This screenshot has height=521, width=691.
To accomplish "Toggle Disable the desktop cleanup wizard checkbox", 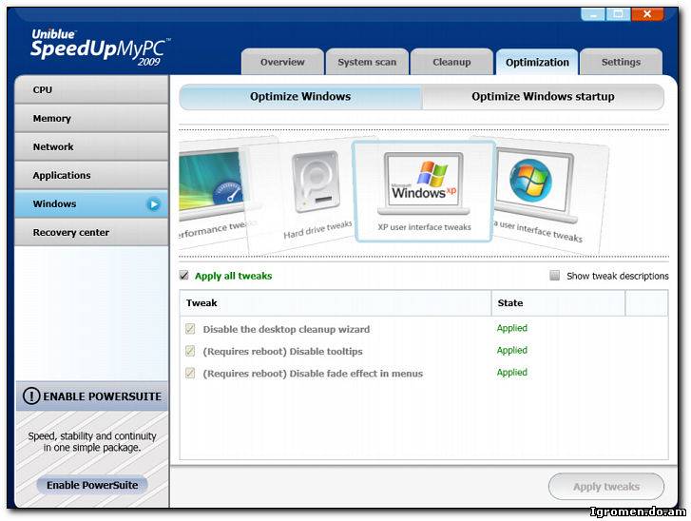I will [x=190, y=329].
